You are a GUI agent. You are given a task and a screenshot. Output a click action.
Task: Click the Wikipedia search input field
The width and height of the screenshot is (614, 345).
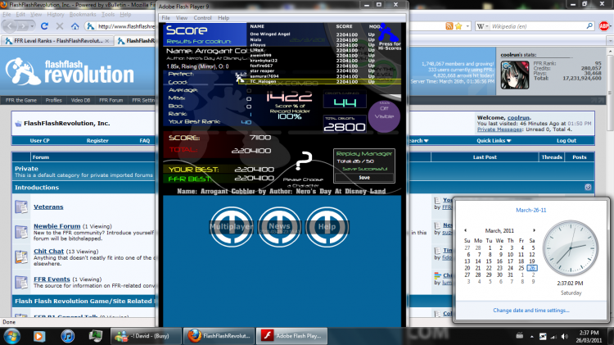click(537, 26)
